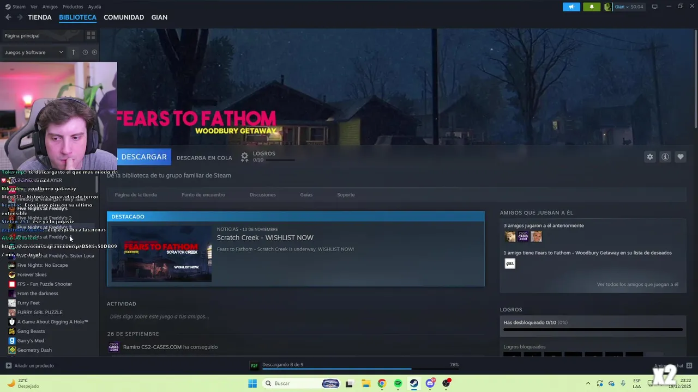
Task: Open third friend avatar who played
Action: (536, 236)
